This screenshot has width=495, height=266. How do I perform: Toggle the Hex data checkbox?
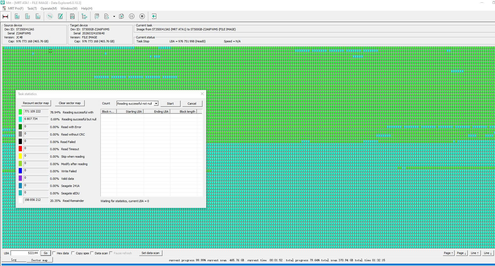pos(54,253)
